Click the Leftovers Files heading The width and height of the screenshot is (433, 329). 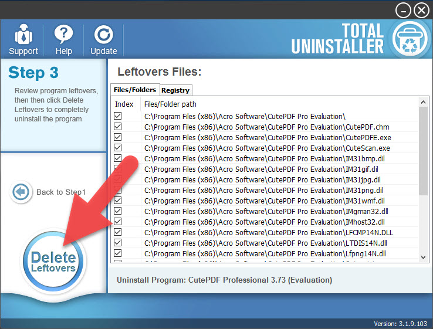[160, 72]
